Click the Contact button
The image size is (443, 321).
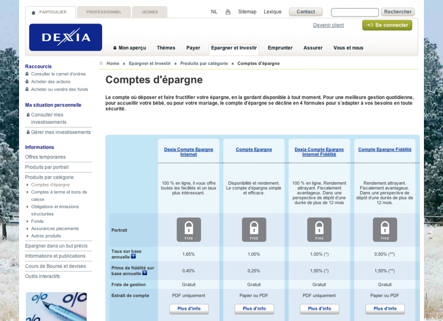(x=306, y=12)
